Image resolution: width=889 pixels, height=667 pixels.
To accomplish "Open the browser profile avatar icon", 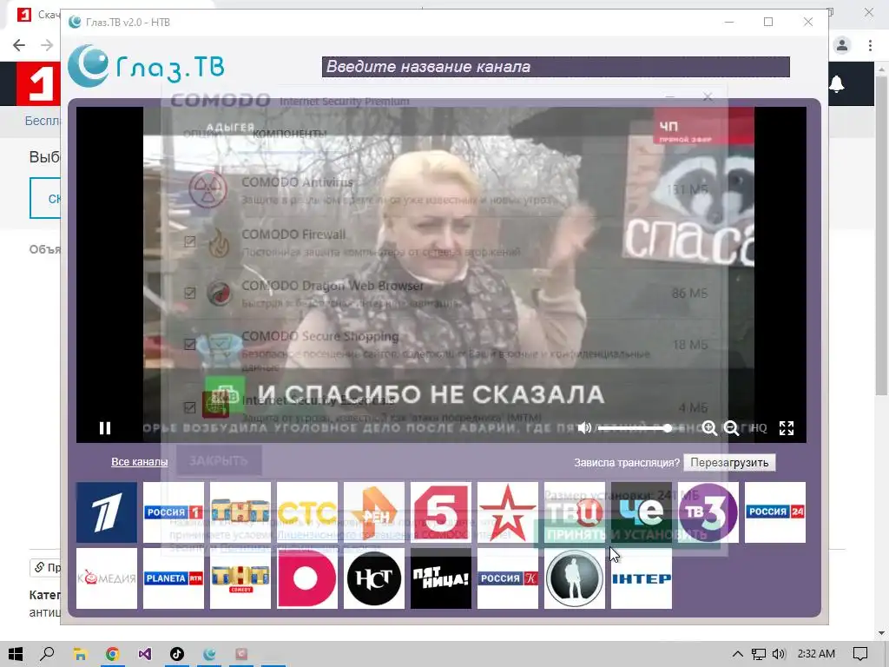I will click(842, 45).
